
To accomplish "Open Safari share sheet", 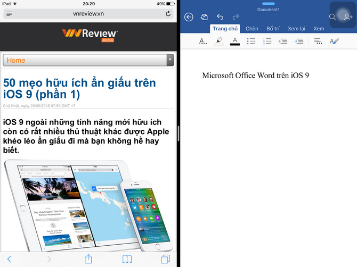I will 88,259.
